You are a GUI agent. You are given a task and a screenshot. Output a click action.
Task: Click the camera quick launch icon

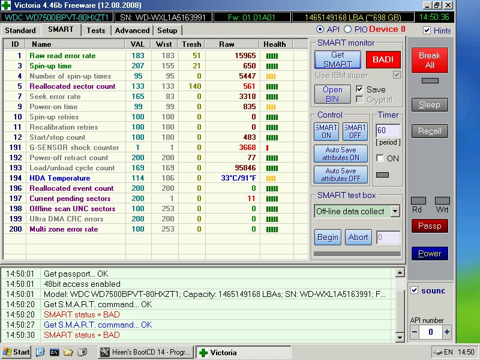82,352
